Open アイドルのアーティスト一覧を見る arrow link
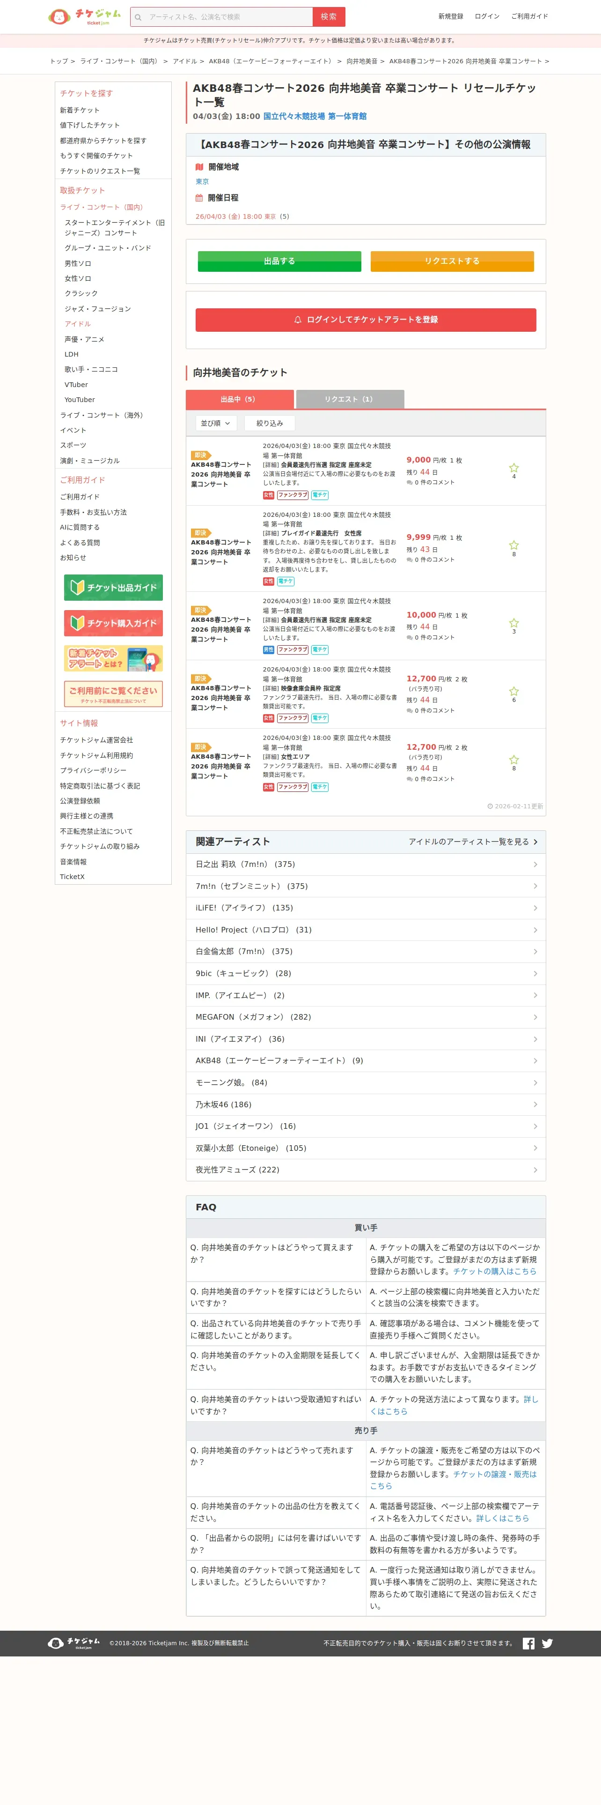601x1805 pixels. tap(473, 842)
